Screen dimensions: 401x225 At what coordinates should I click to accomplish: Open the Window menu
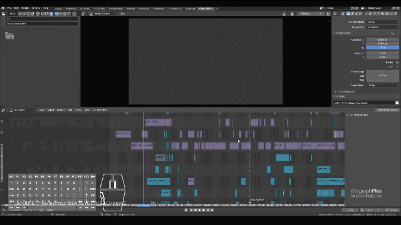(36, 8)
